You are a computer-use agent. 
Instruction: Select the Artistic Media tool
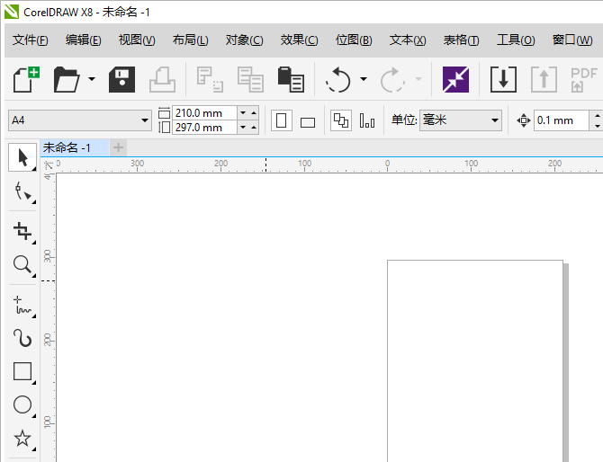pyautogui.click(x=22, y=338)
